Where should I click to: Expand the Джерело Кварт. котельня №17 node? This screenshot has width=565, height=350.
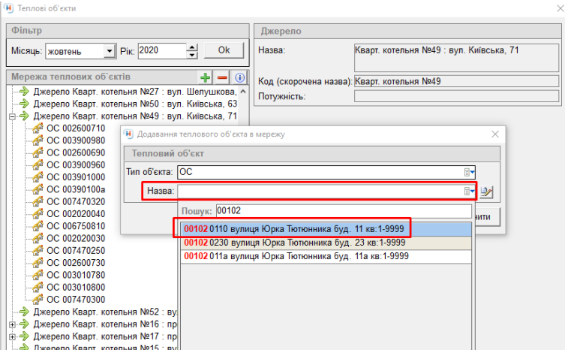click(x=12, y=336)
